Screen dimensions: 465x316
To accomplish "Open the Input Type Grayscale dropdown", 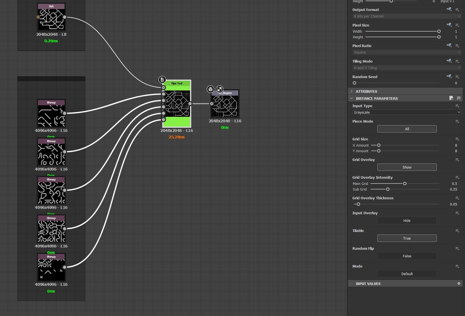I will coord(406,112).
